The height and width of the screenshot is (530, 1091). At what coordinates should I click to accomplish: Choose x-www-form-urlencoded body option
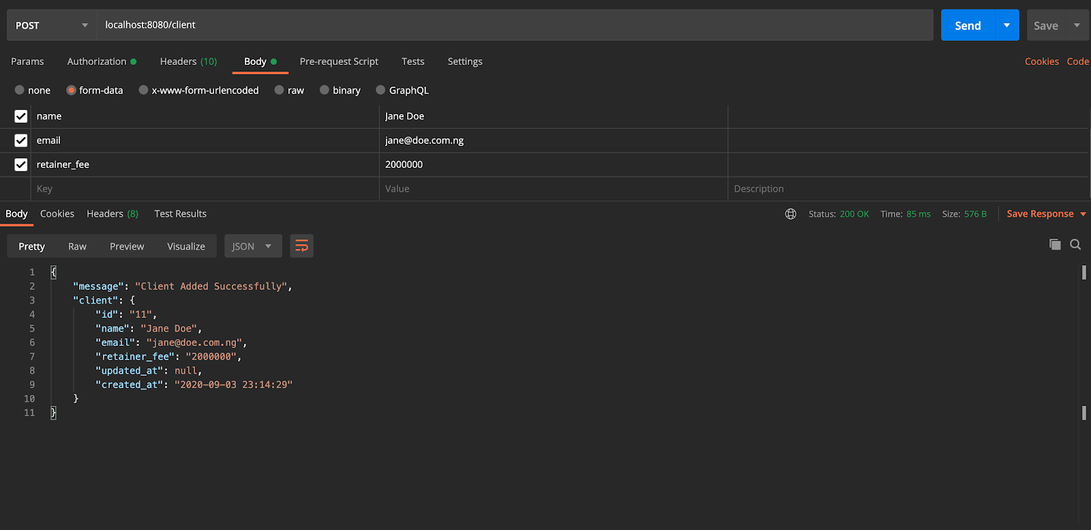click(x=143, y=90)
